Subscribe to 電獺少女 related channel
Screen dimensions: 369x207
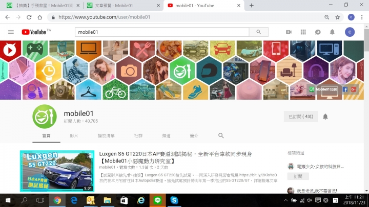point(298,176)
